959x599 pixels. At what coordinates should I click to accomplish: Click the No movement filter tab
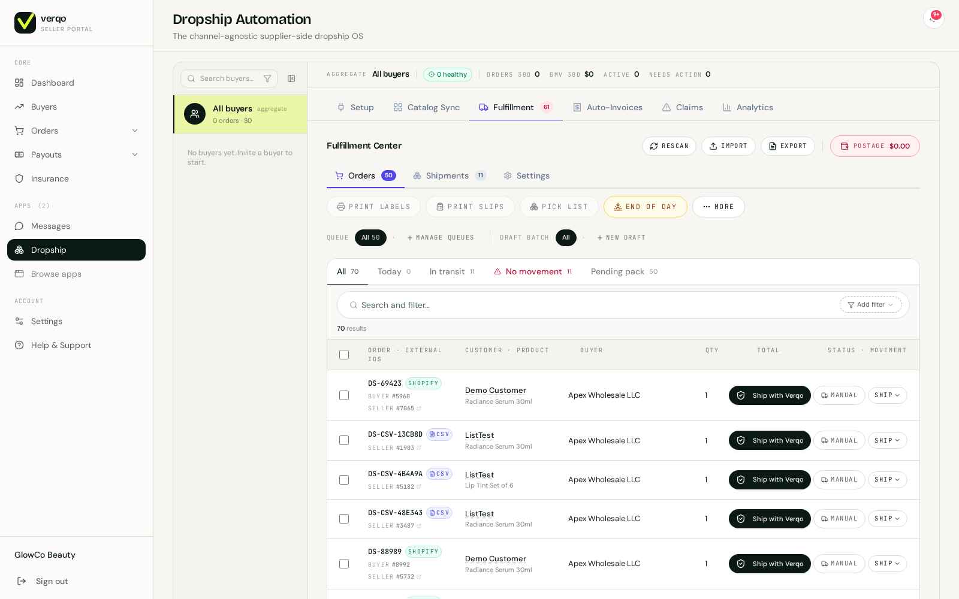(533, 272)
